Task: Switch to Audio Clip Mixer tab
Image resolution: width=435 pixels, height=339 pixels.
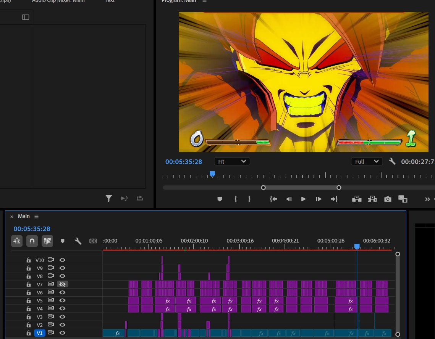Action: [58, 1]
